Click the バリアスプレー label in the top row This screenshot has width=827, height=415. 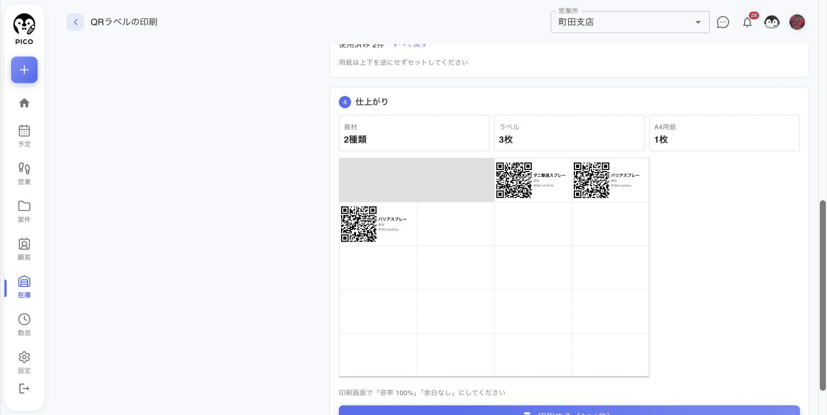click(x=610, y=180)
